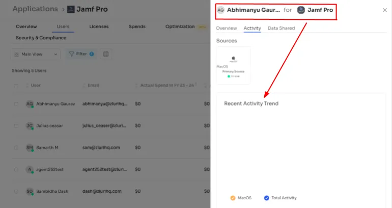Open the Filter button
Screen dimensions: 392x208
tap(81, 54)
